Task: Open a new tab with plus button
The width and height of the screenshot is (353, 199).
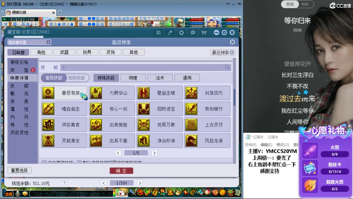Action: [x=60, y=12]
